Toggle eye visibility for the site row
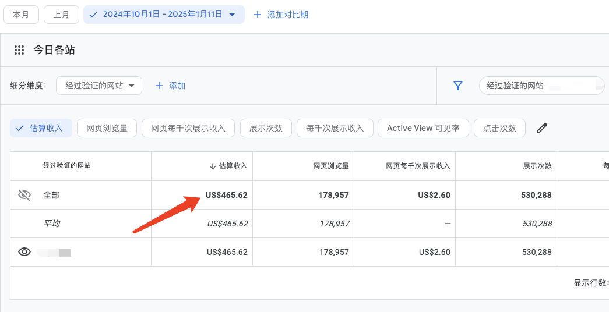Viewport: 609px width, 312px height. (x=24, y=252)
